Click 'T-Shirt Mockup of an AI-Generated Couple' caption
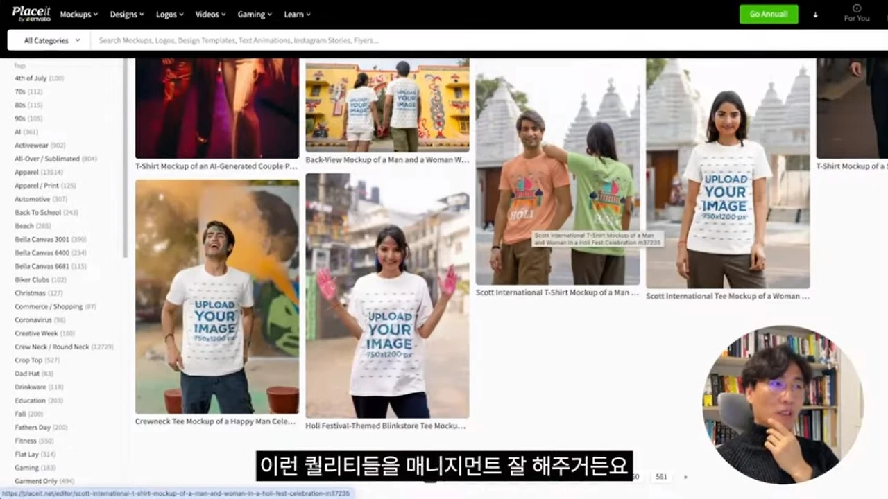This screenshot has width=888, height=499. pyautogui.click(x=216, y=166)
